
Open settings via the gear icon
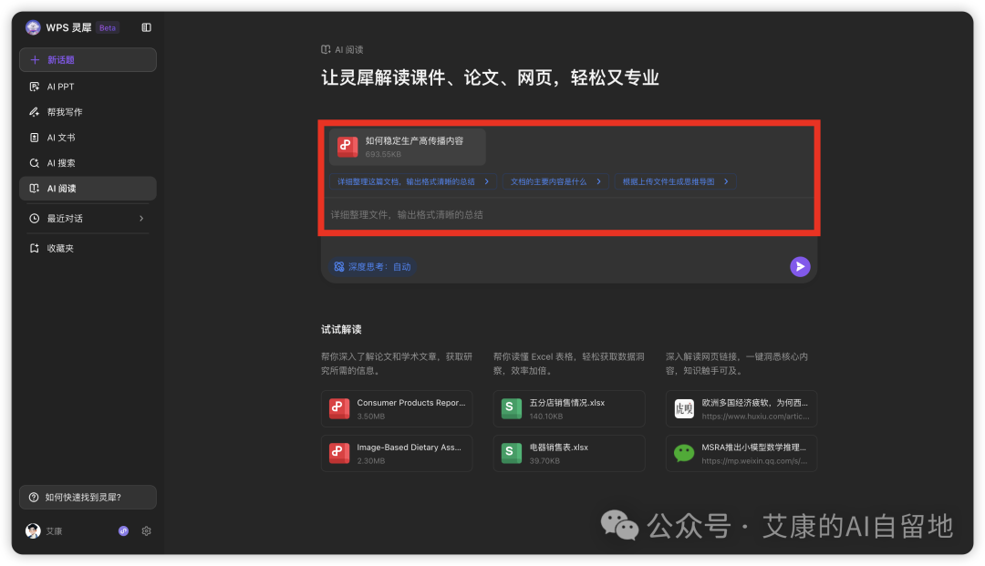point(146,530)
